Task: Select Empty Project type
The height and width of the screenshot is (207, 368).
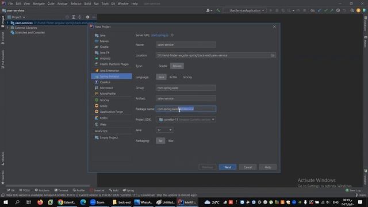Action: click(109, 137)
